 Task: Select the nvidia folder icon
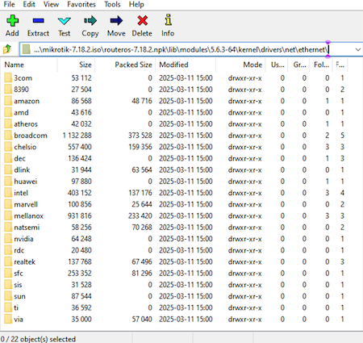[8, 239]
